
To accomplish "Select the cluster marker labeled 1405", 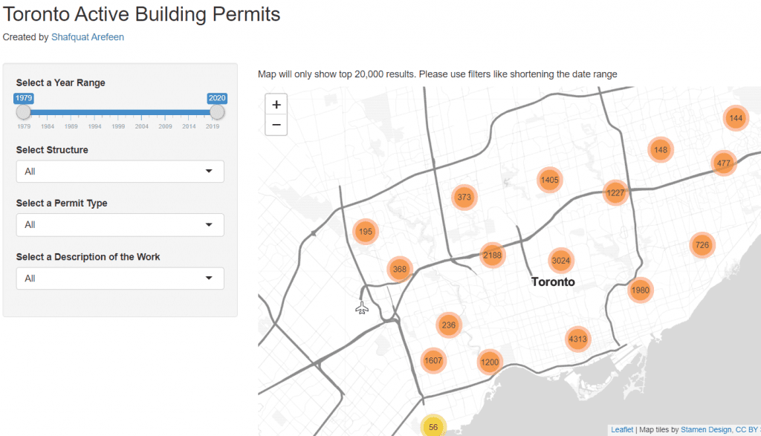I will (550, 180).
